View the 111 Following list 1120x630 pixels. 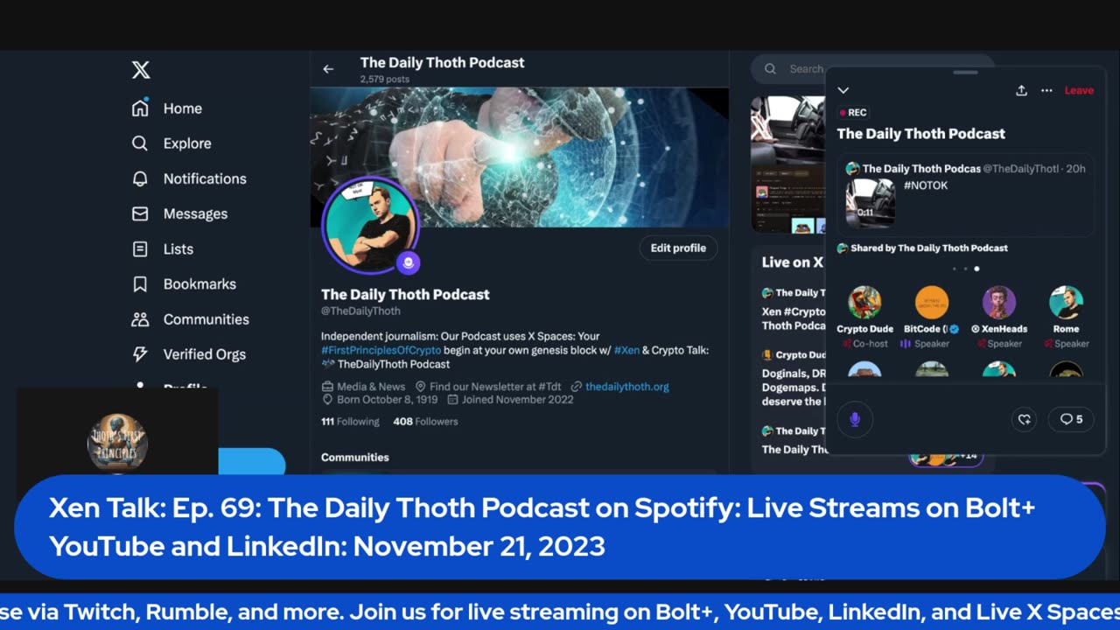point(350,422)
